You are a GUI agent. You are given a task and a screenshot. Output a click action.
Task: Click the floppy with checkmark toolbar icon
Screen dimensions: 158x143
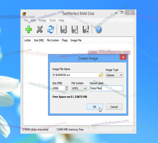[64, 29]
